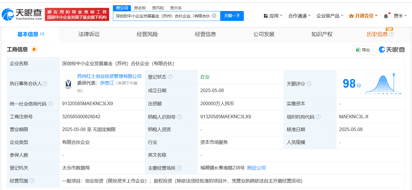Switch to the 知识产权 tab
Screen dimensions: 412x190
pyautogui.click(x=322, y=34)
